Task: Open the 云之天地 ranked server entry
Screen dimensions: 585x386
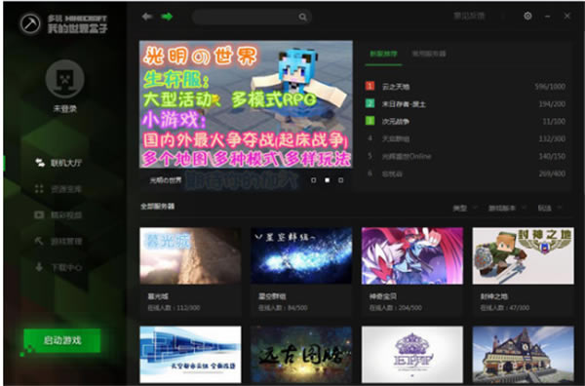Action: coord(465,87)
